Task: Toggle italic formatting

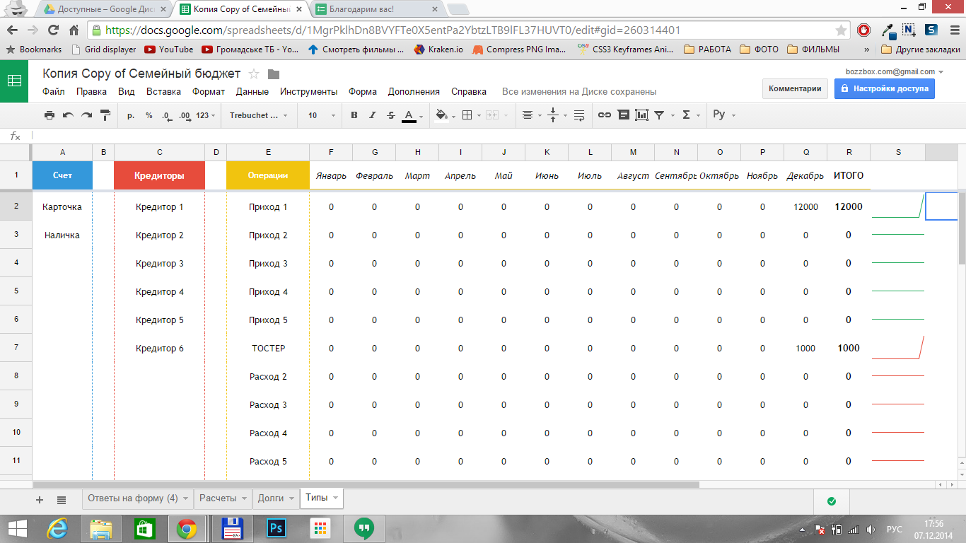Action: click(x=373, y=115)
